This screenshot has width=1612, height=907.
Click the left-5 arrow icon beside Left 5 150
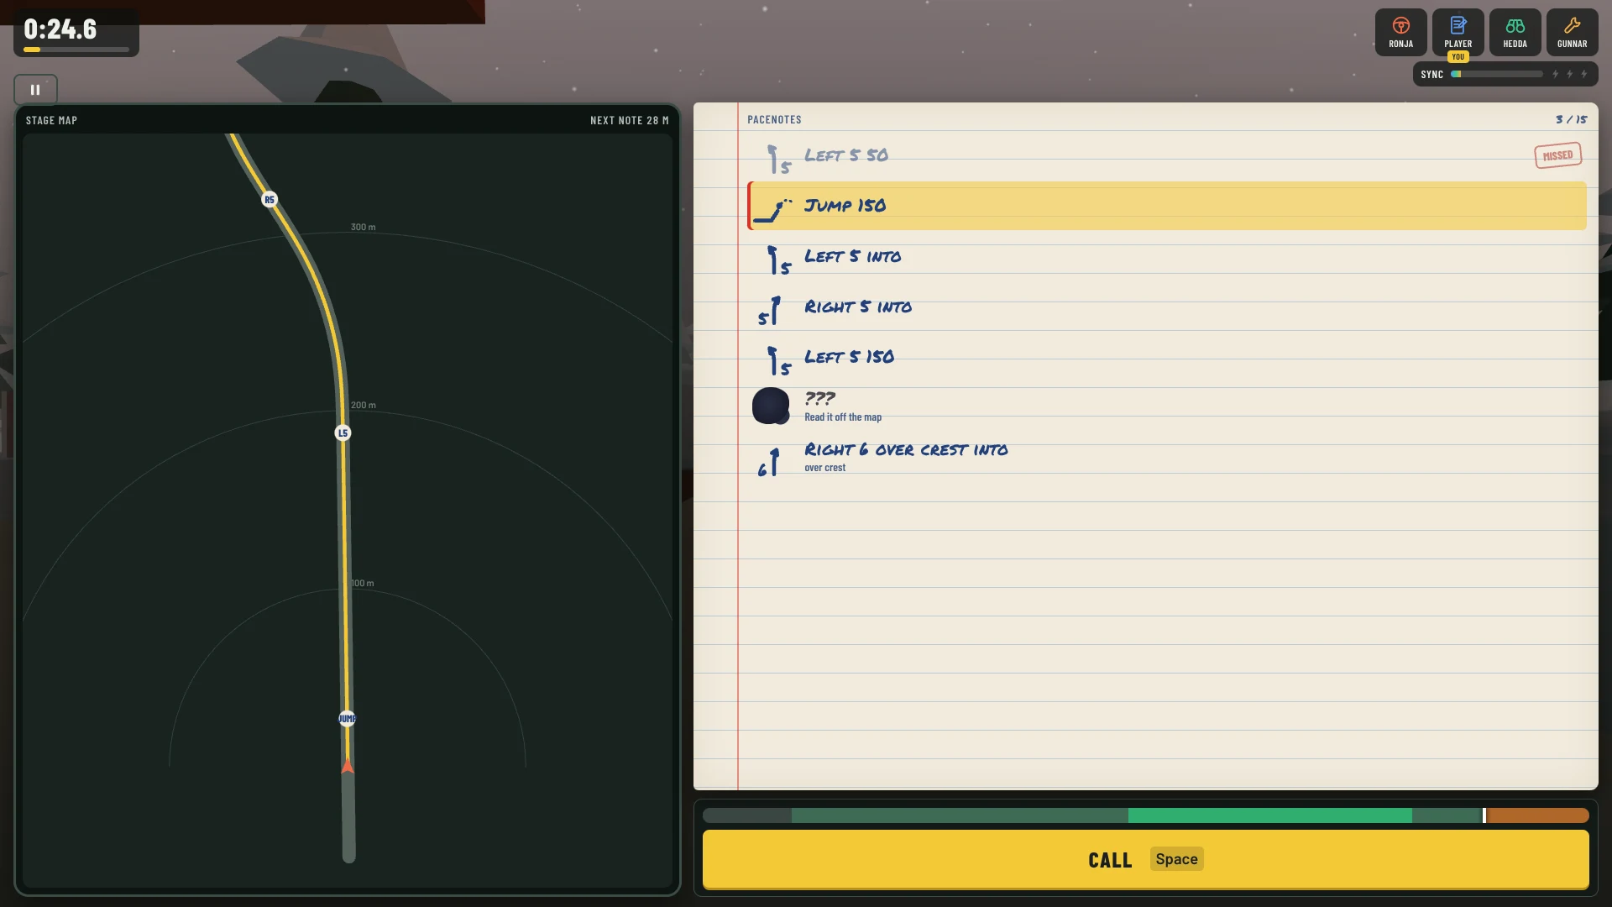pyautogui.click(x=778, y=361)
